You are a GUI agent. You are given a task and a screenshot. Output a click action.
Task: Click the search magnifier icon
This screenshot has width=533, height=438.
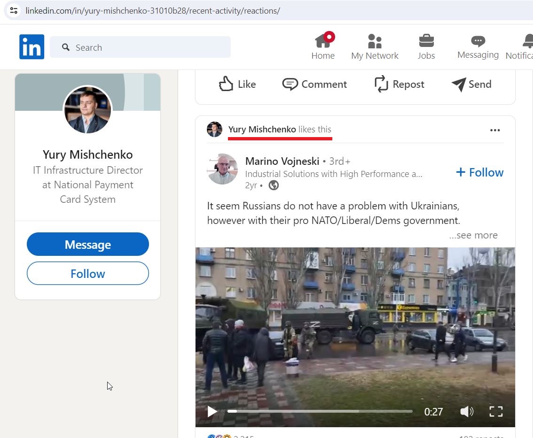point(66,47)
